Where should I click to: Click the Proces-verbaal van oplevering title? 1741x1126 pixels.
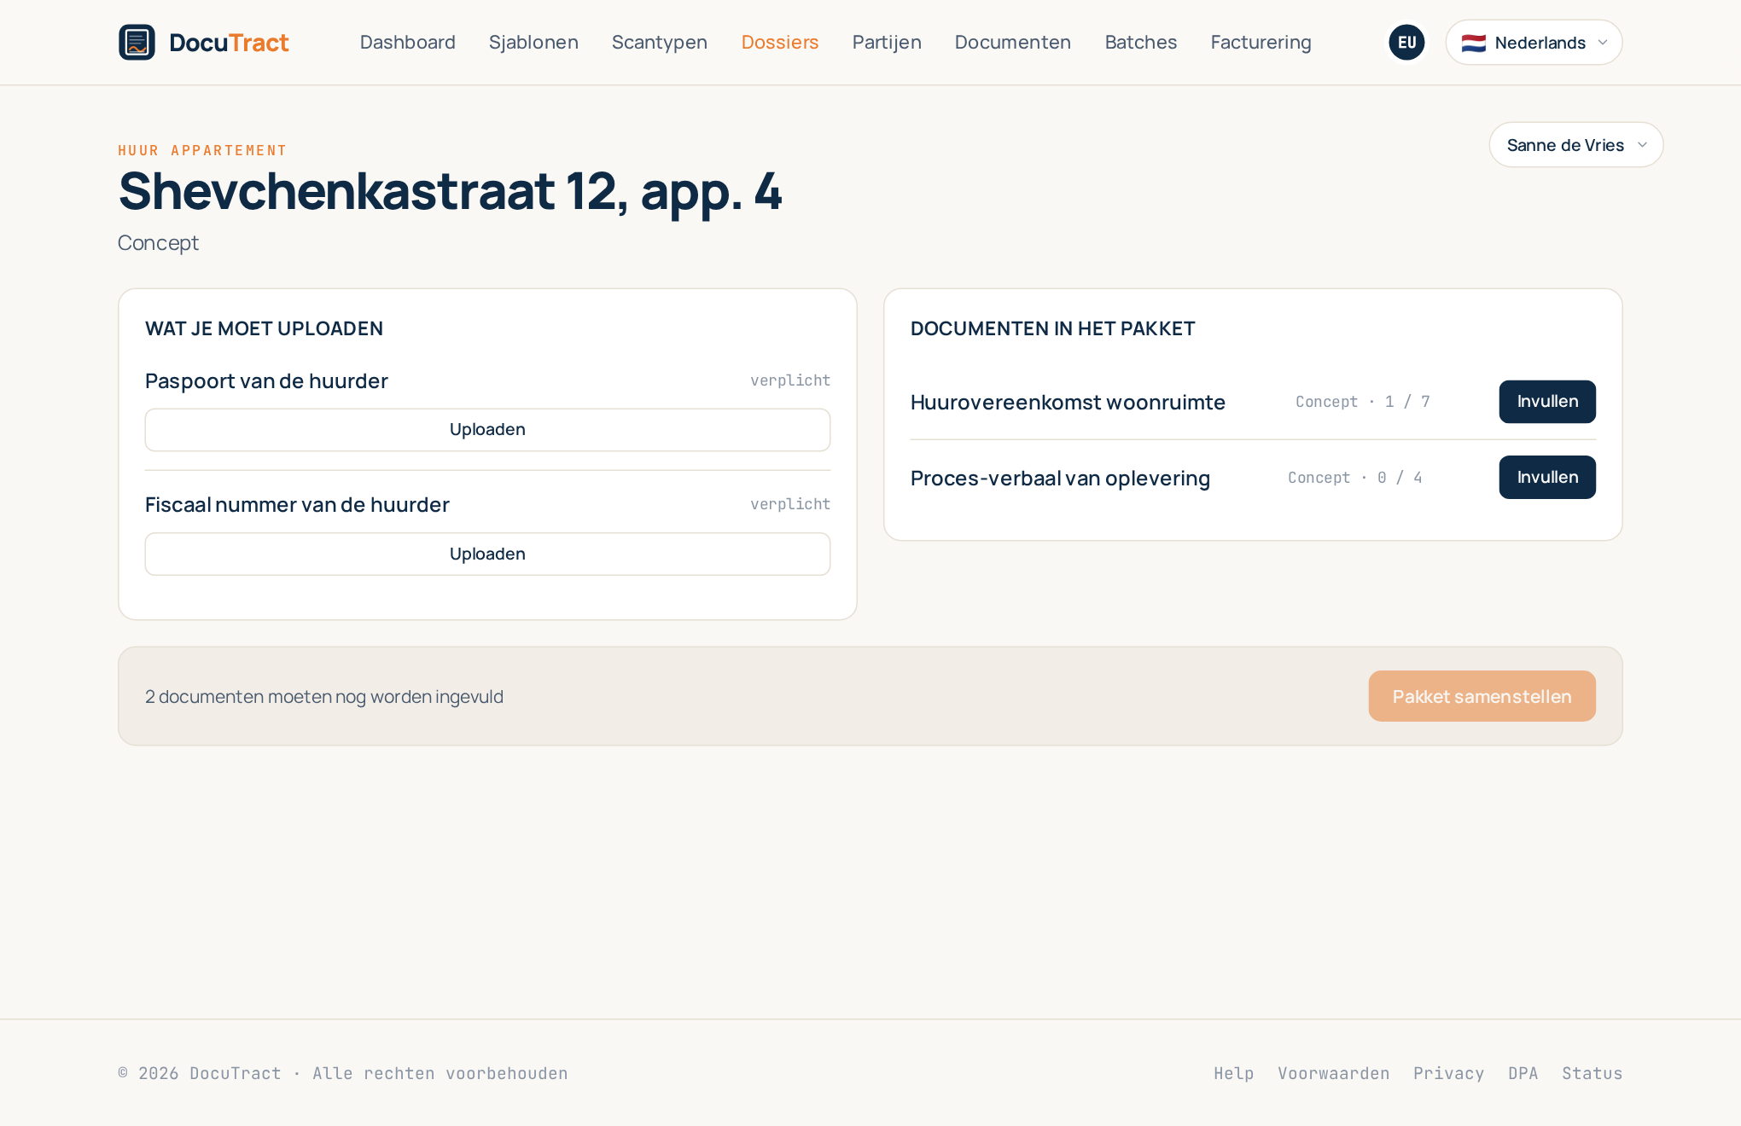point(1060,478)
